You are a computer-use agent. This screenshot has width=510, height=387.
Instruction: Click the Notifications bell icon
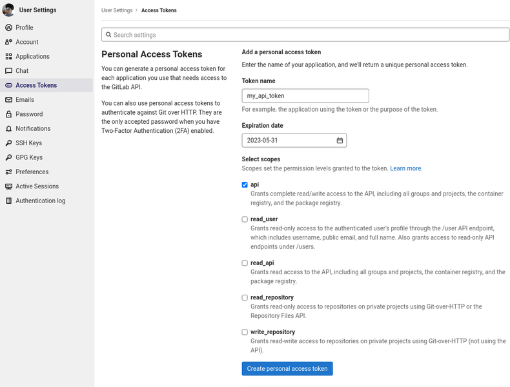pos(8,129)
